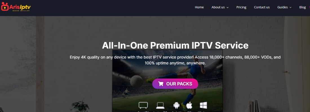Select the Smart TV device icon
Viewport: 310px width, 112px height.
143,105
